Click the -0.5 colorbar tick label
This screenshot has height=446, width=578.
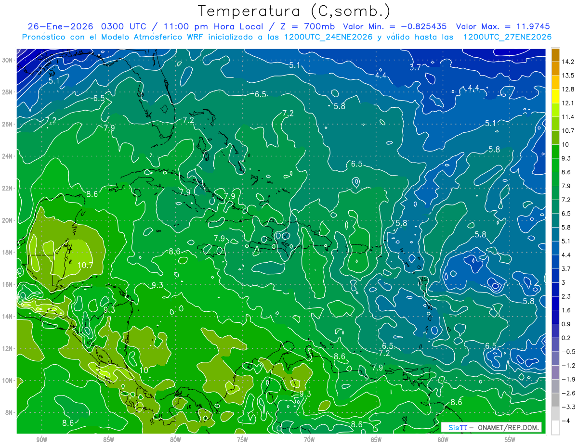click(569, 352)
